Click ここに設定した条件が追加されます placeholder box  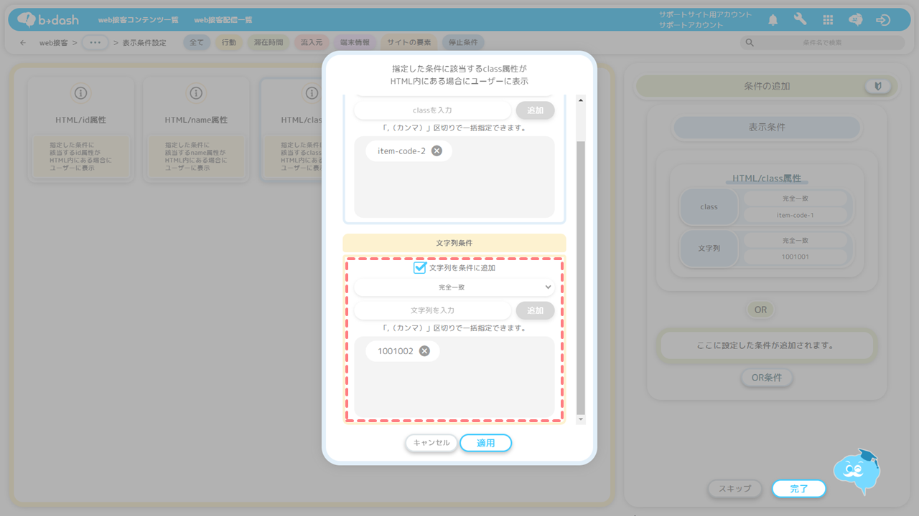767,345
